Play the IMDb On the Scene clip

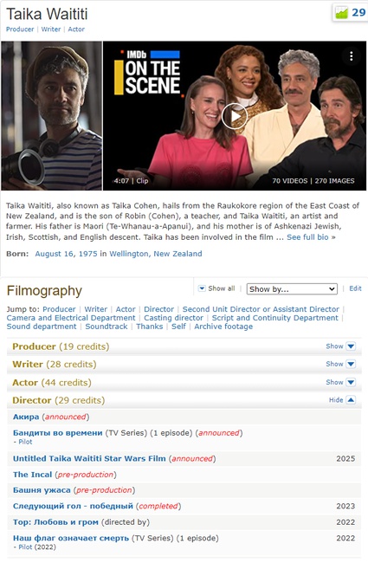[234, 116]
